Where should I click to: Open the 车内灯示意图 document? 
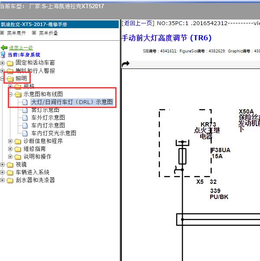click(x=48, y=125)
